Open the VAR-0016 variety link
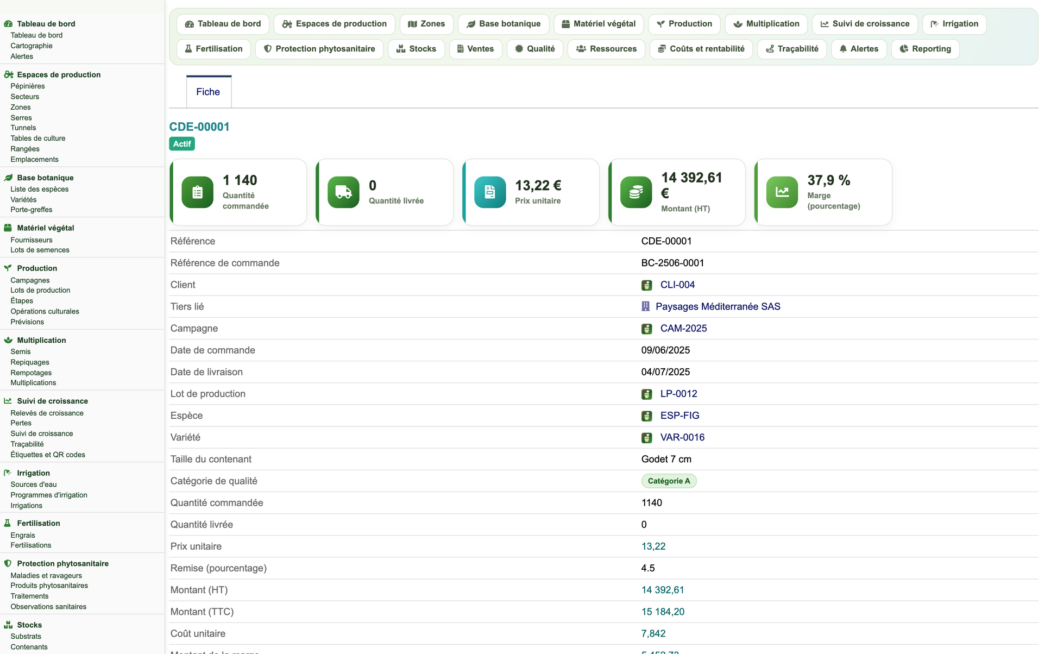 (682, 437)
